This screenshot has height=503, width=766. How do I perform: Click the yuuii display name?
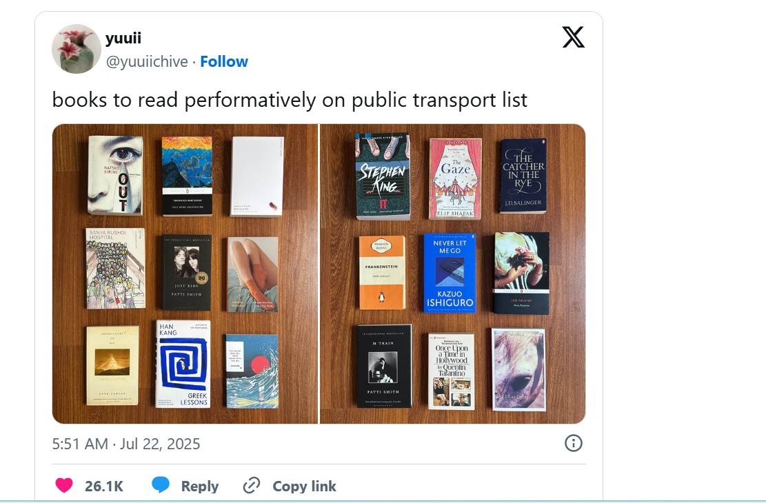coord(123,39)
